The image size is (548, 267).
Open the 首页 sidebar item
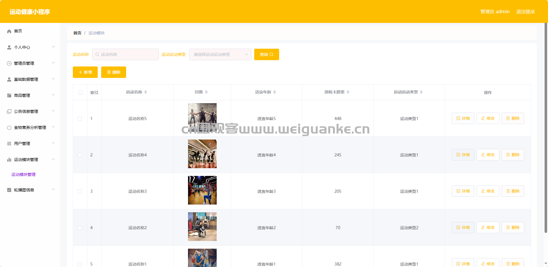(30, 31)
